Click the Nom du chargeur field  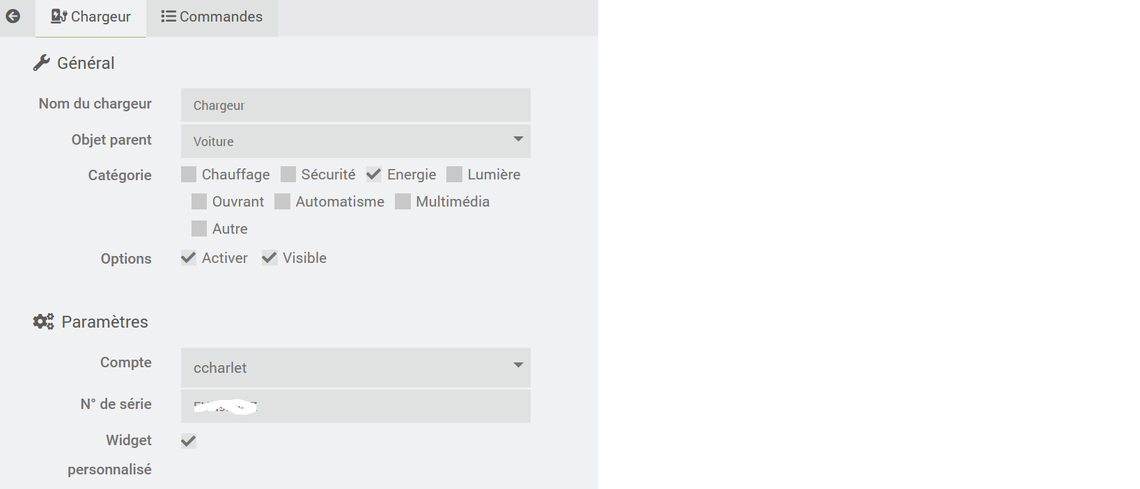355,105
